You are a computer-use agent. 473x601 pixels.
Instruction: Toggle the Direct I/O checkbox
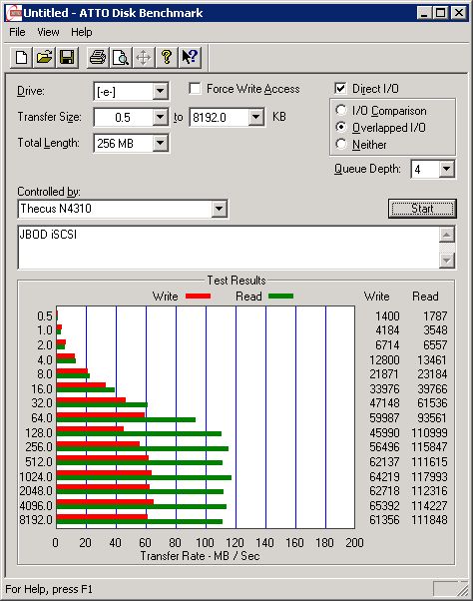340,89
